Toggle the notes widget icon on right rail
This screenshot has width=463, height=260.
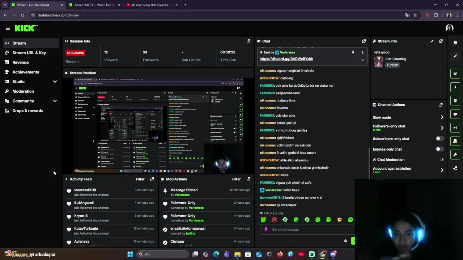coord(455,100)
